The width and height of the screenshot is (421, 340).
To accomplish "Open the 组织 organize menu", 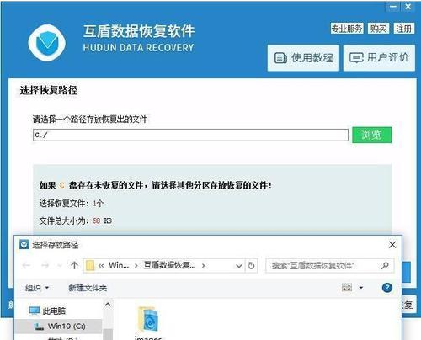I will click(37, 288).
